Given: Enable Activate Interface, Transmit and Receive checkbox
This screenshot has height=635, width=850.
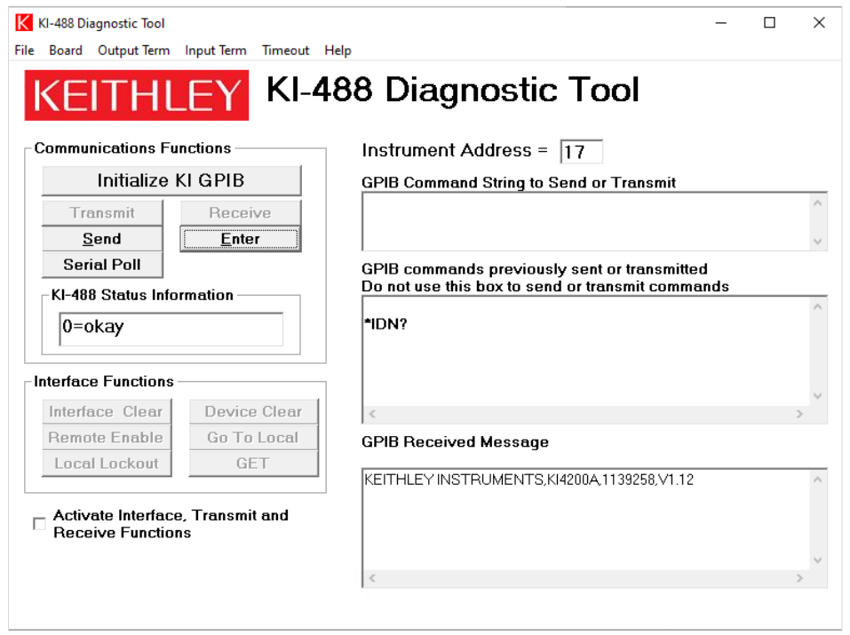Looking at the screenshot, I should point(39,524).
